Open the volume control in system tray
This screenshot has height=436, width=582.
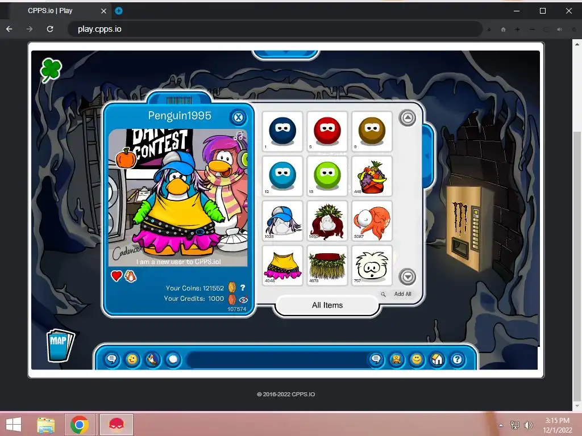(x=528, y=425)
